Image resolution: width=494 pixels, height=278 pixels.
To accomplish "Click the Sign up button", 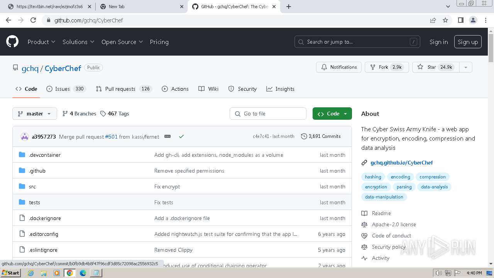I will coord(468,42).
